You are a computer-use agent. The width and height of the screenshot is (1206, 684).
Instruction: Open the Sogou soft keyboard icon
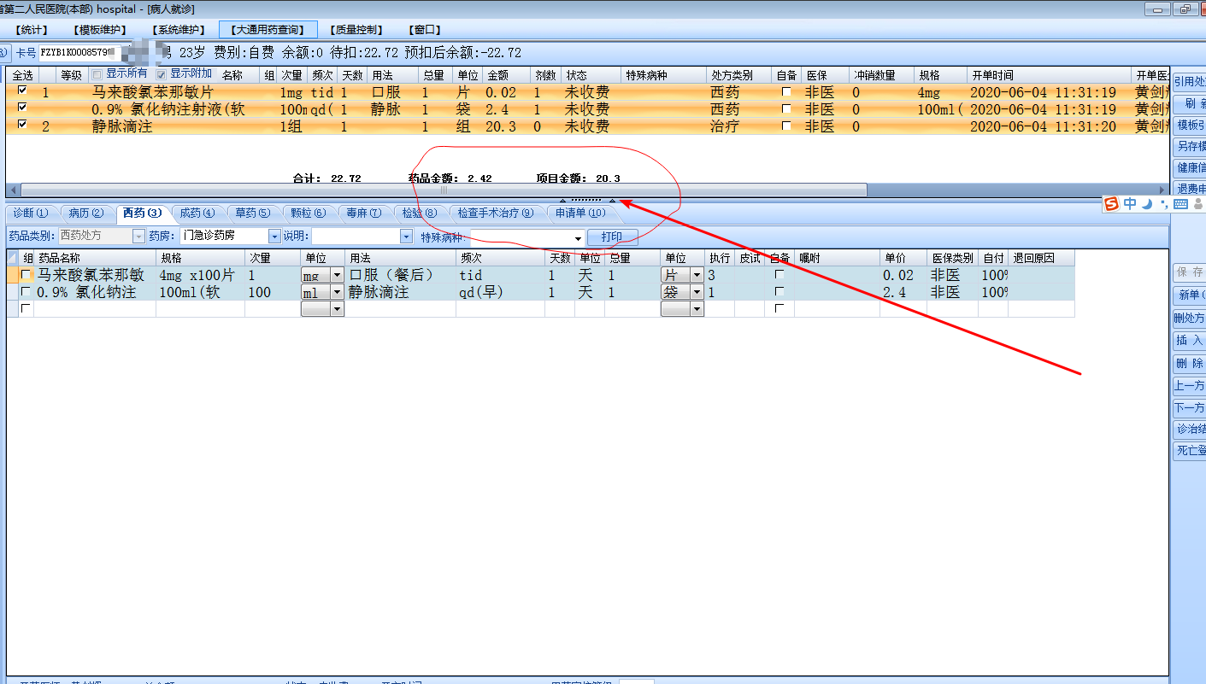1180,204
